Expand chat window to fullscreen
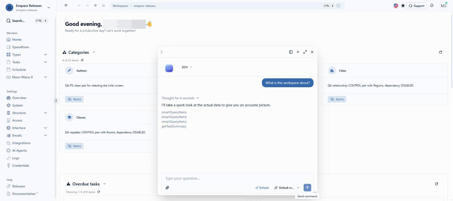 click(305, 52)
